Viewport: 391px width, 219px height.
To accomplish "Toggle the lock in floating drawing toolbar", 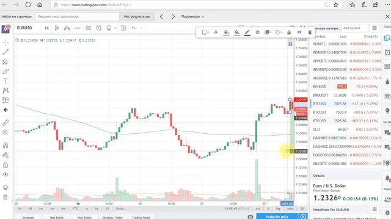I will pos(289,32).
